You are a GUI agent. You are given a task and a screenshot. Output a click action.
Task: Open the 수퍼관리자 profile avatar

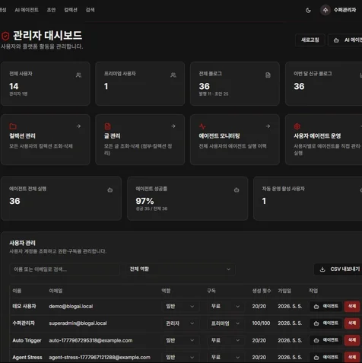(x=325, y=10)
